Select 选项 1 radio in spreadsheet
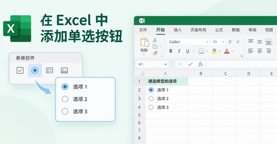Viewport: 277px width, 144px height. tap(151, 90)
